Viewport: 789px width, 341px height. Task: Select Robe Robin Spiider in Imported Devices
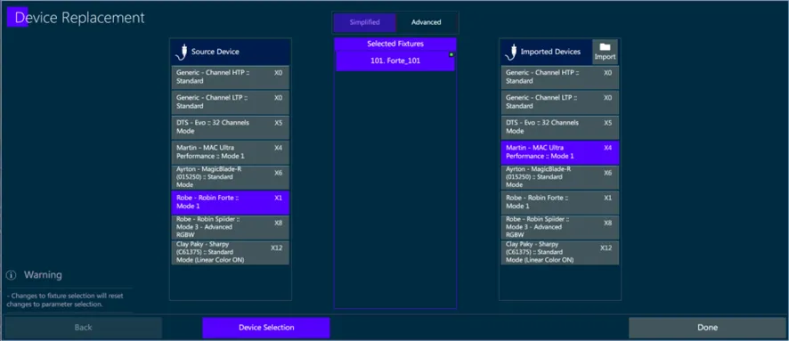(560, 227)
